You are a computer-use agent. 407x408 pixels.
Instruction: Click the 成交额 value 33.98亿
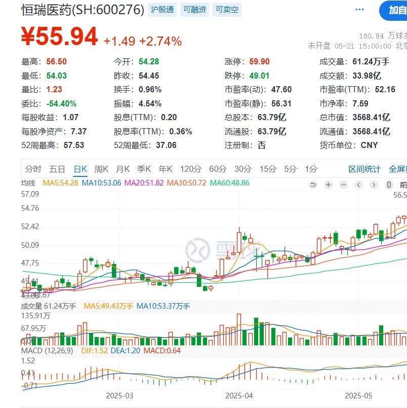coord(367,76)
